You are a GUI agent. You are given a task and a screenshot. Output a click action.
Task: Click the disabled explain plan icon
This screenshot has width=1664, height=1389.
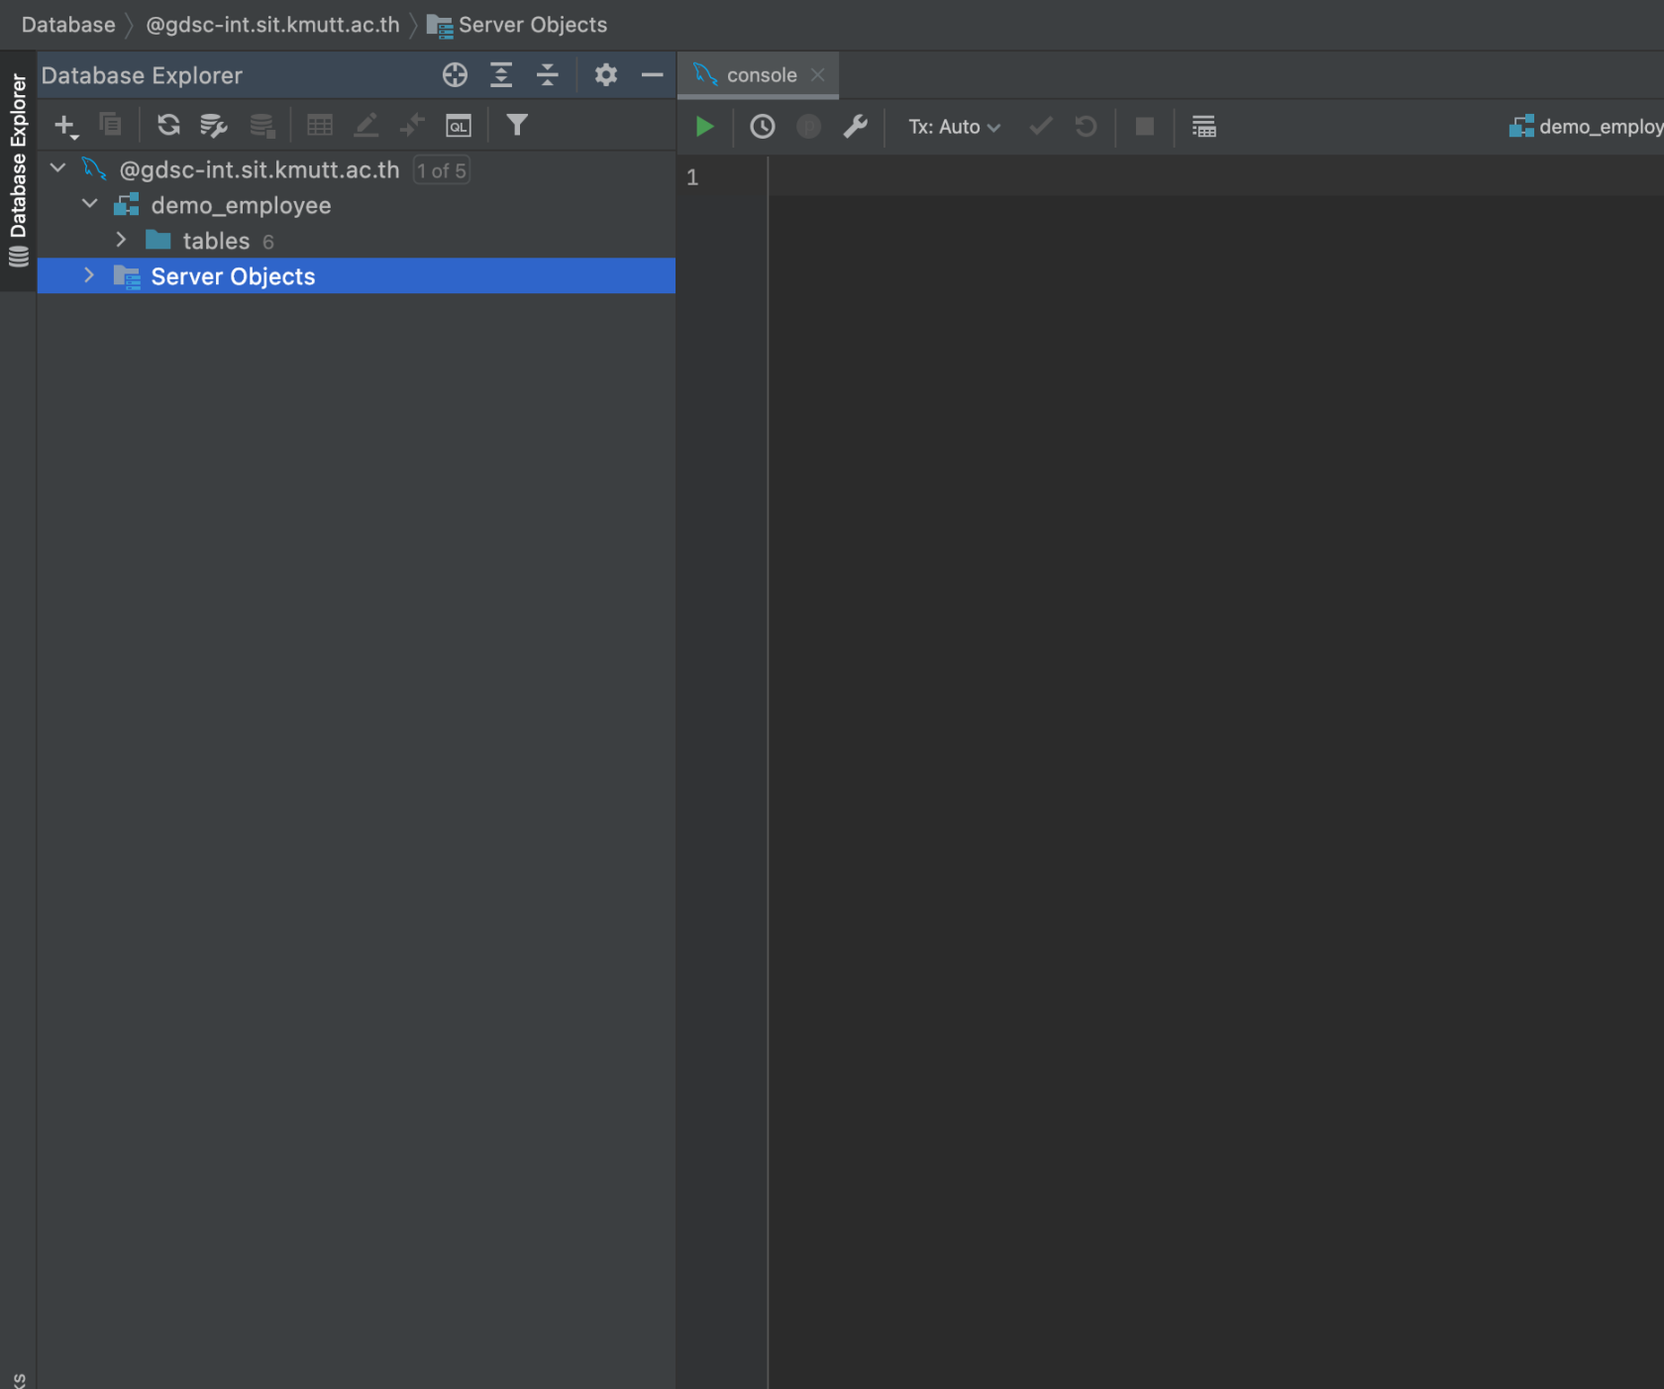pos(809,127)
